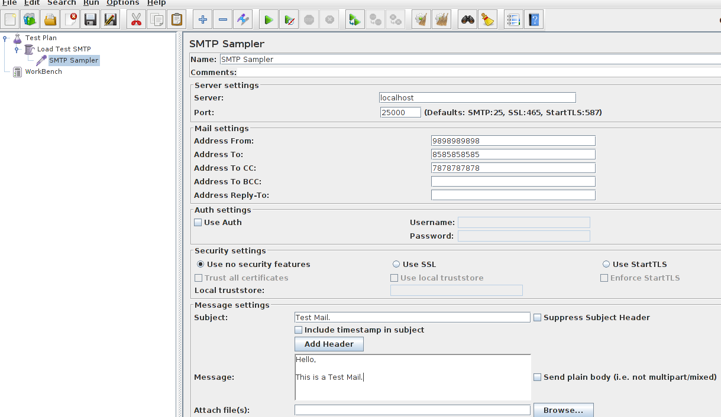
Task: Click the Reset Search brush icon
Action: click(x=488, y=19)
